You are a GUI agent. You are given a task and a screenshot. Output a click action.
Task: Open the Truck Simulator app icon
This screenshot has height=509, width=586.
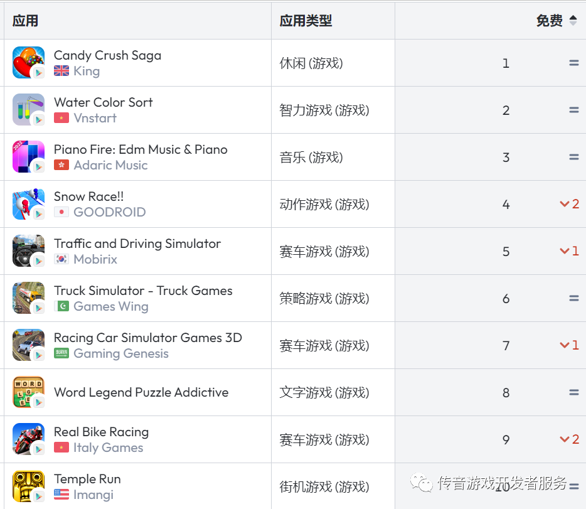[28, 298]
